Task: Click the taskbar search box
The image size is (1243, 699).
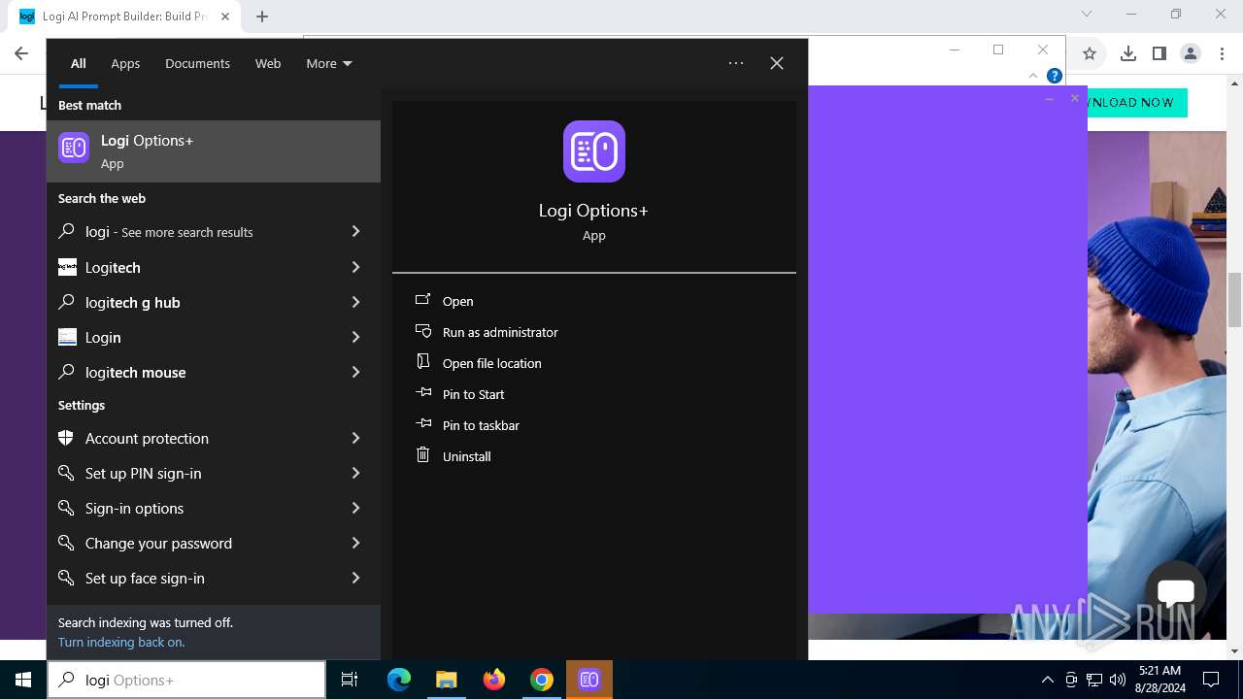Action: [186, 680]
